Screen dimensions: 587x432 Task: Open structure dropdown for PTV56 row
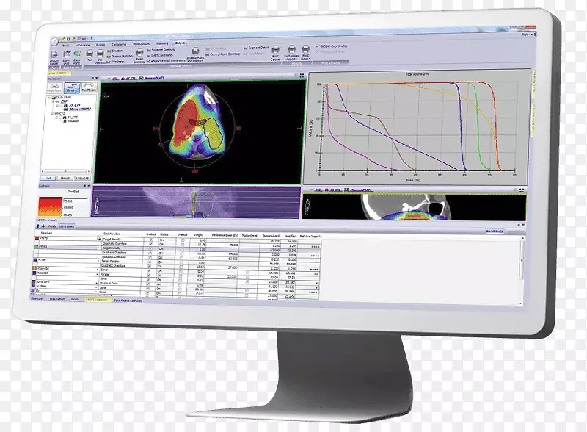[98, 261]
